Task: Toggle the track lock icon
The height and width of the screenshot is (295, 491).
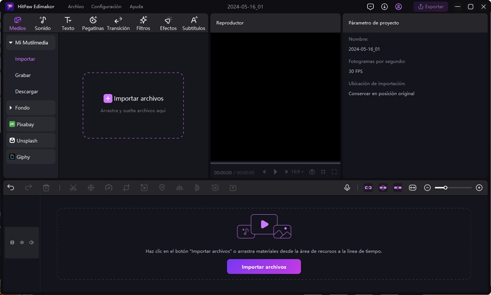Action: pos(12,242)
